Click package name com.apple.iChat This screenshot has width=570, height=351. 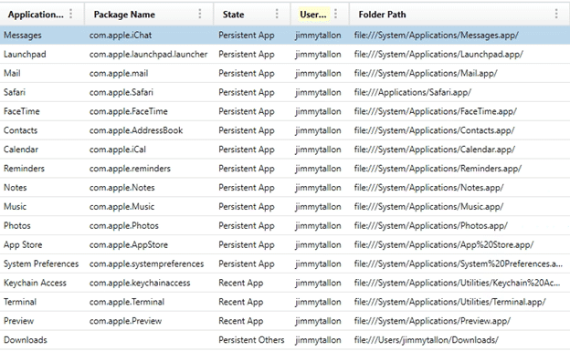(x=121, y=36)
